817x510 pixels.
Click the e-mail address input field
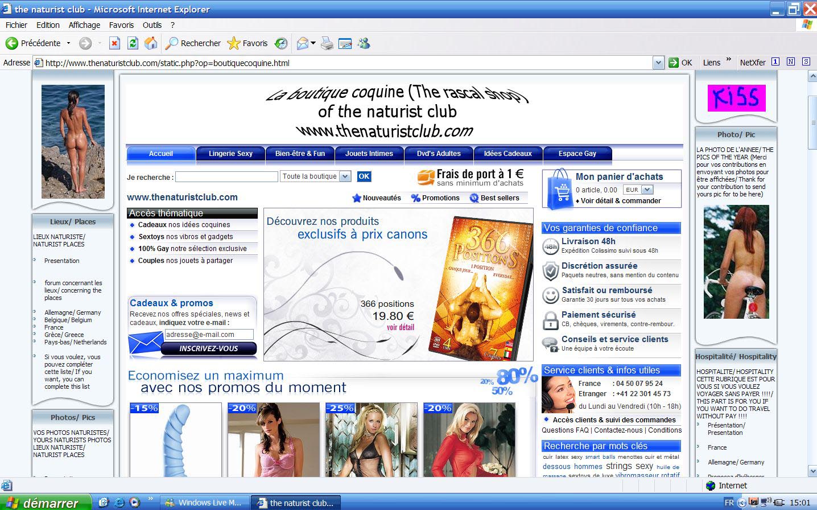pos(209,335)
